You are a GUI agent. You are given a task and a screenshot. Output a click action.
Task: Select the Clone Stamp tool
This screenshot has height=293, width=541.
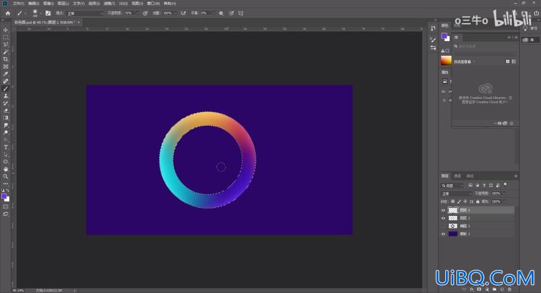pos(6,96)
